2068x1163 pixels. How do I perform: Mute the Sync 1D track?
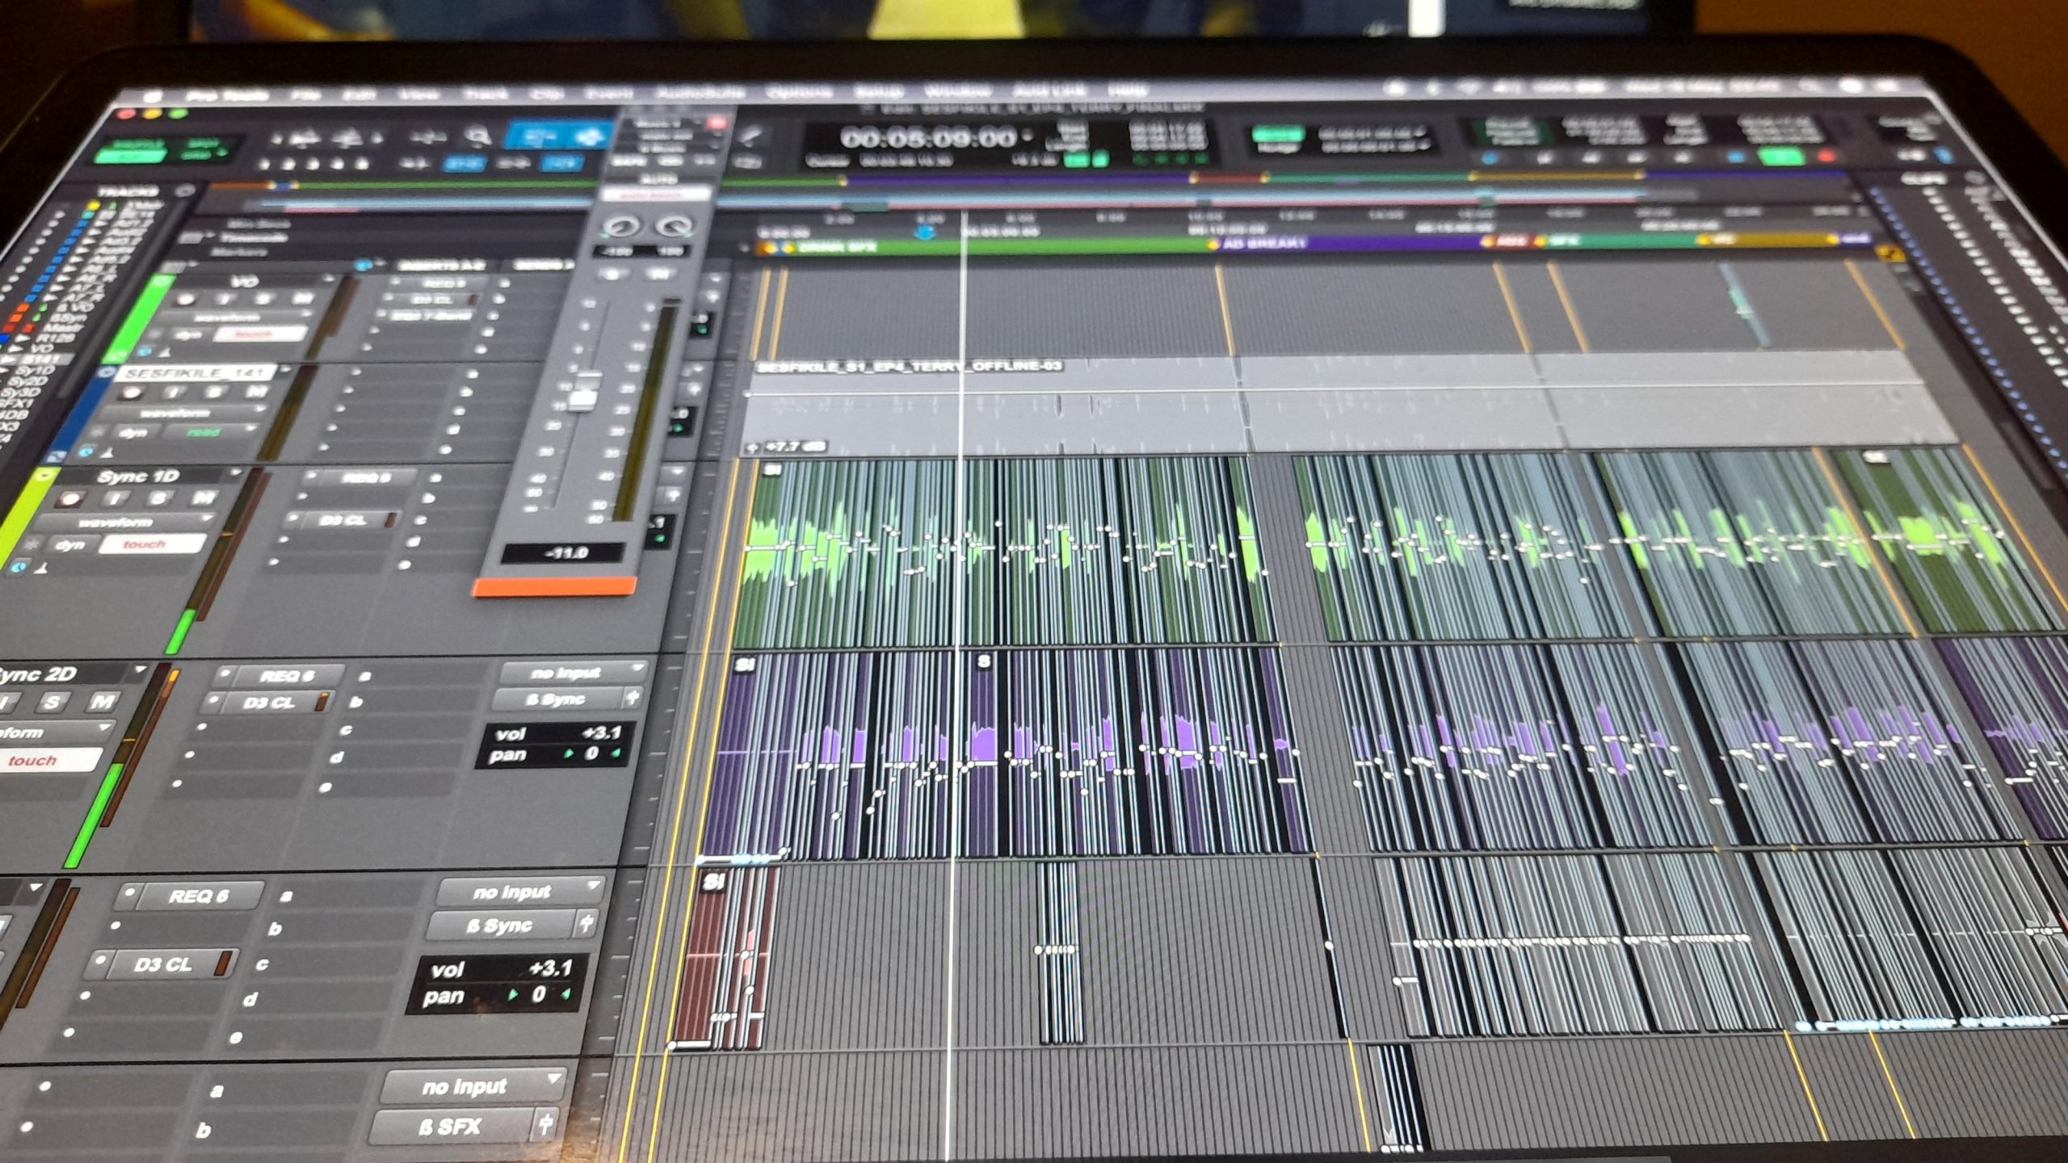pos(203,497)
